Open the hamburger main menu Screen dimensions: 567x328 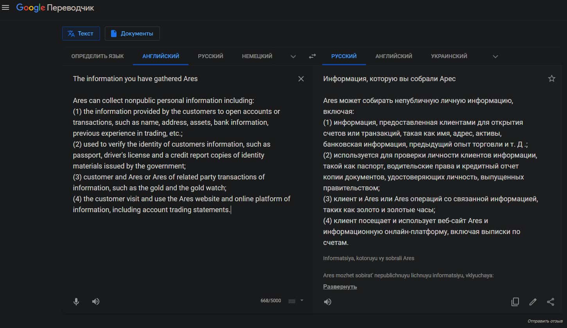pyautogui.click(x=5, y=8)
